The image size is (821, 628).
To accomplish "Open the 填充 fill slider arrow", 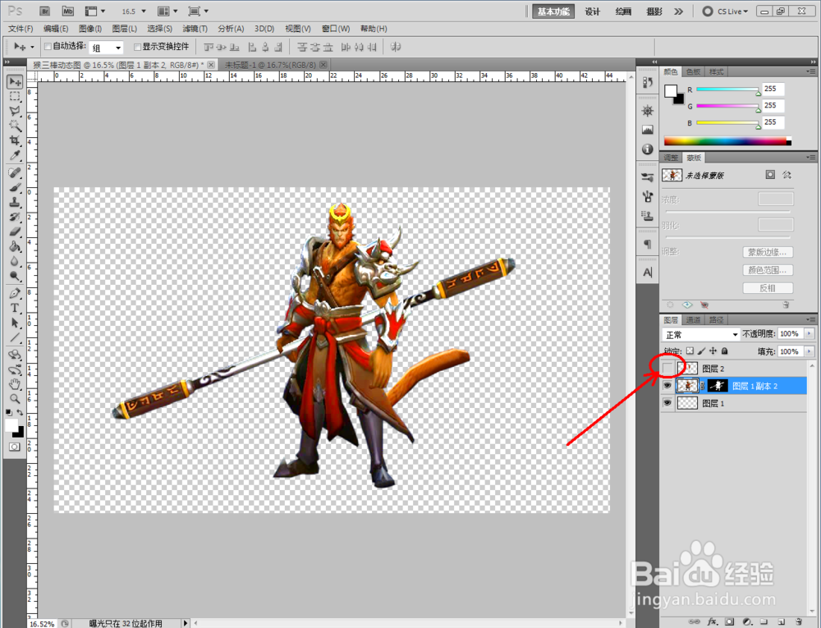I will pos(810,351).
